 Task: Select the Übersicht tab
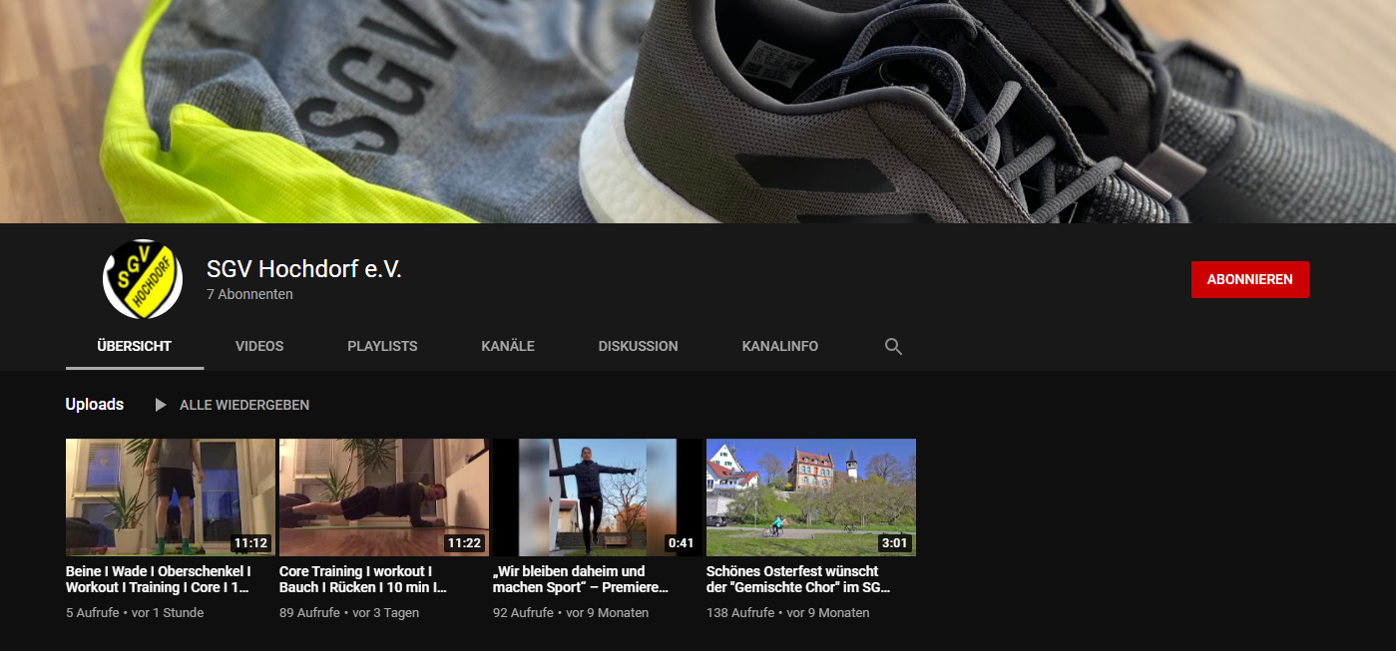tap(135, 347)
